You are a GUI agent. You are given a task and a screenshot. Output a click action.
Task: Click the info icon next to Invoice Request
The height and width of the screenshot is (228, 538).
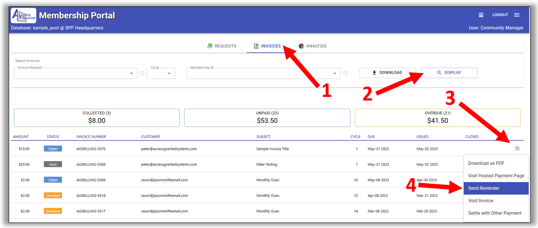tap(142, 73)
